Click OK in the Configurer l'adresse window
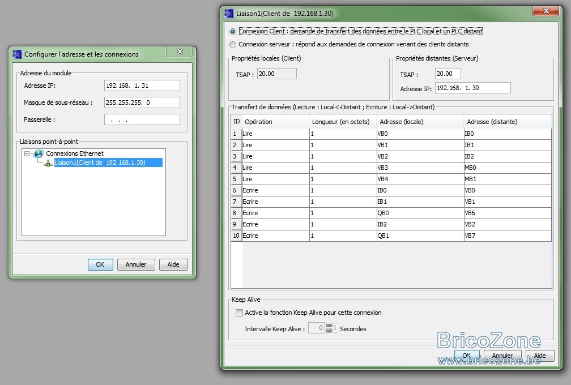 100,264
